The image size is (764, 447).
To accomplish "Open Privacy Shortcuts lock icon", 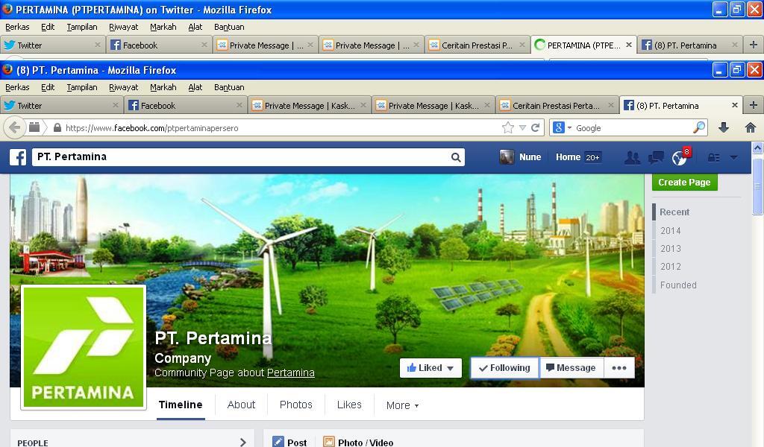I will pyautogui.click(x=714, y=158).
